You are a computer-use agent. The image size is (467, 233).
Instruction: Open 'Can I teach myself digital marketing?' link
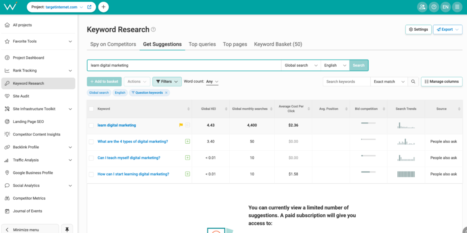[x=129, y=158]
